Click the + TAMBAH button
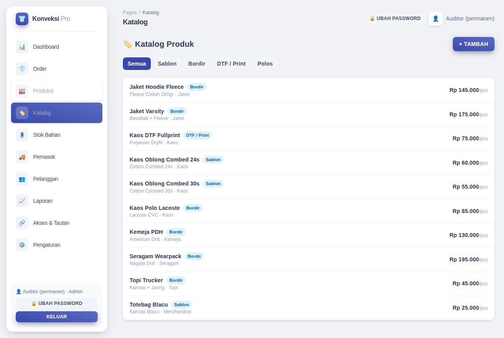The height and width of the screenshot is (338, 504). coord(473,44)
